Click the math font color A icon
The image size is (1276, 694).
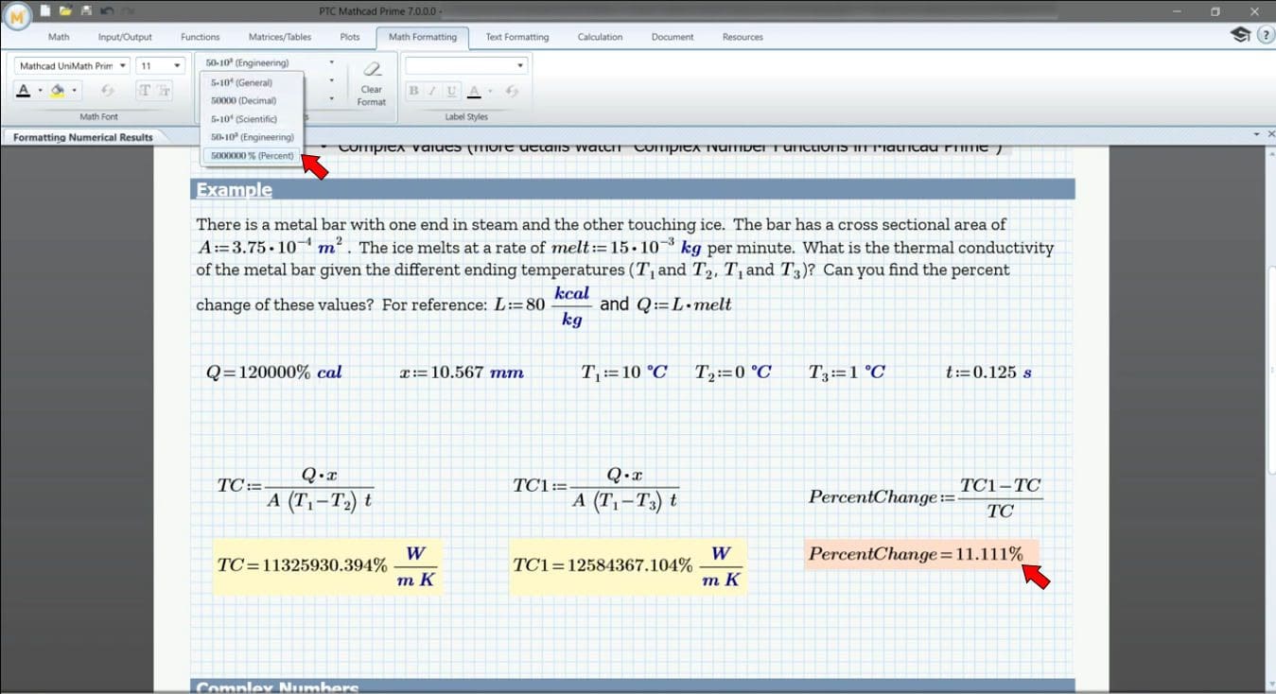(25, 90)
